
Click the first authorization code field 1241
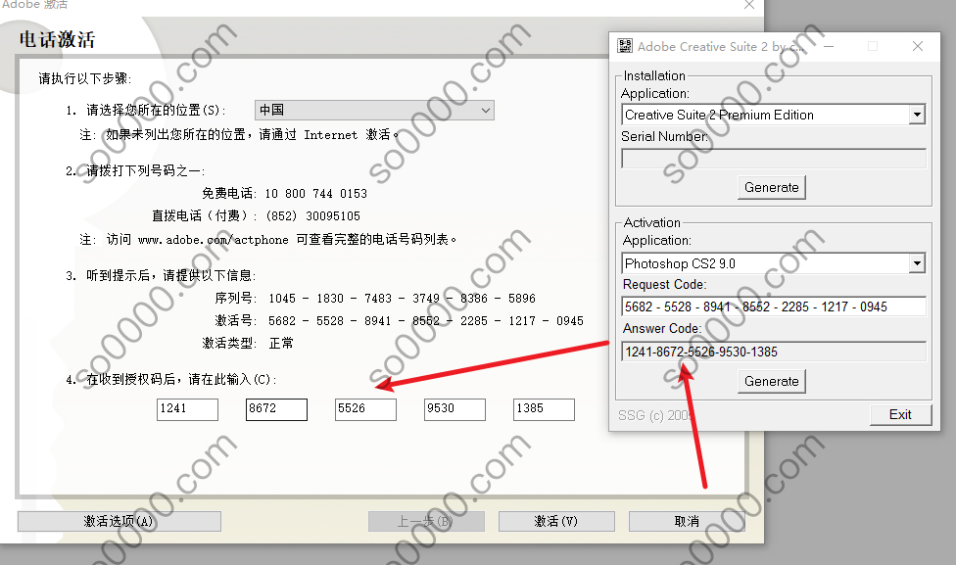click(x=187, y=409)
